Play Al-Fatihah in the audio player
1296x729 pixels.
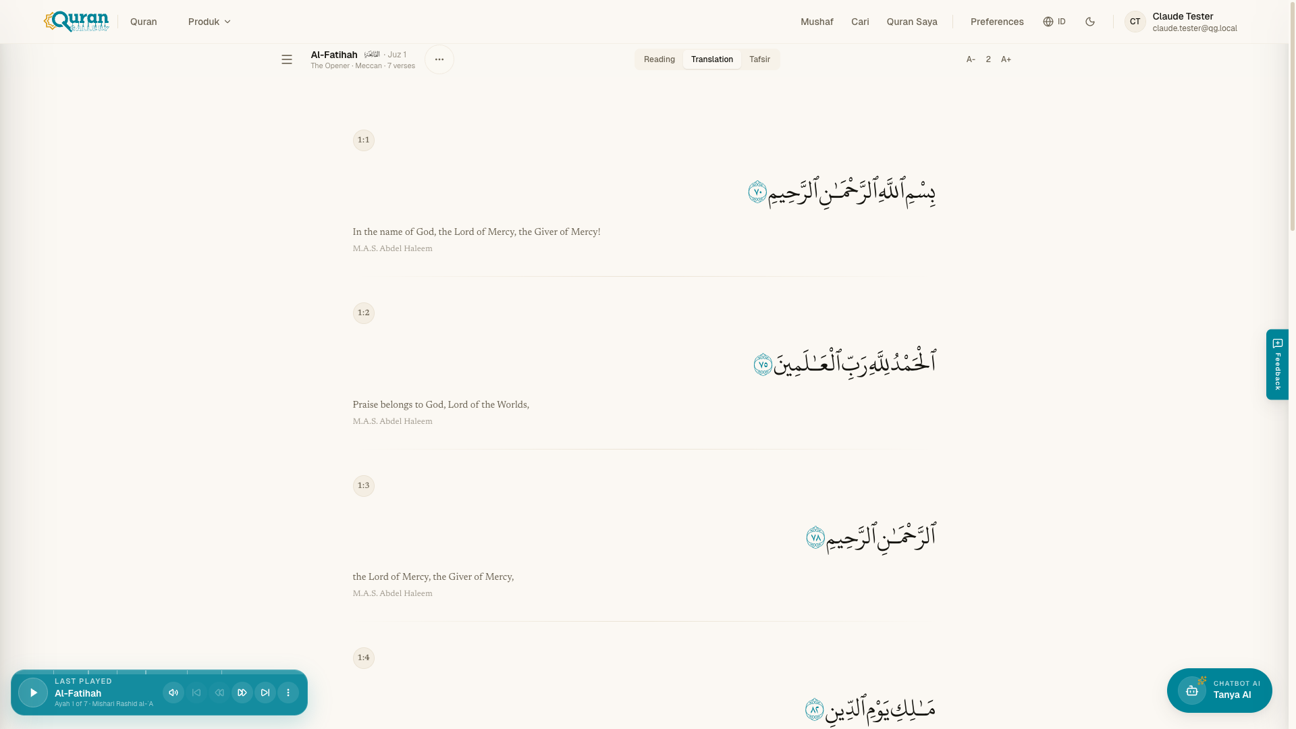coord(33,693)
